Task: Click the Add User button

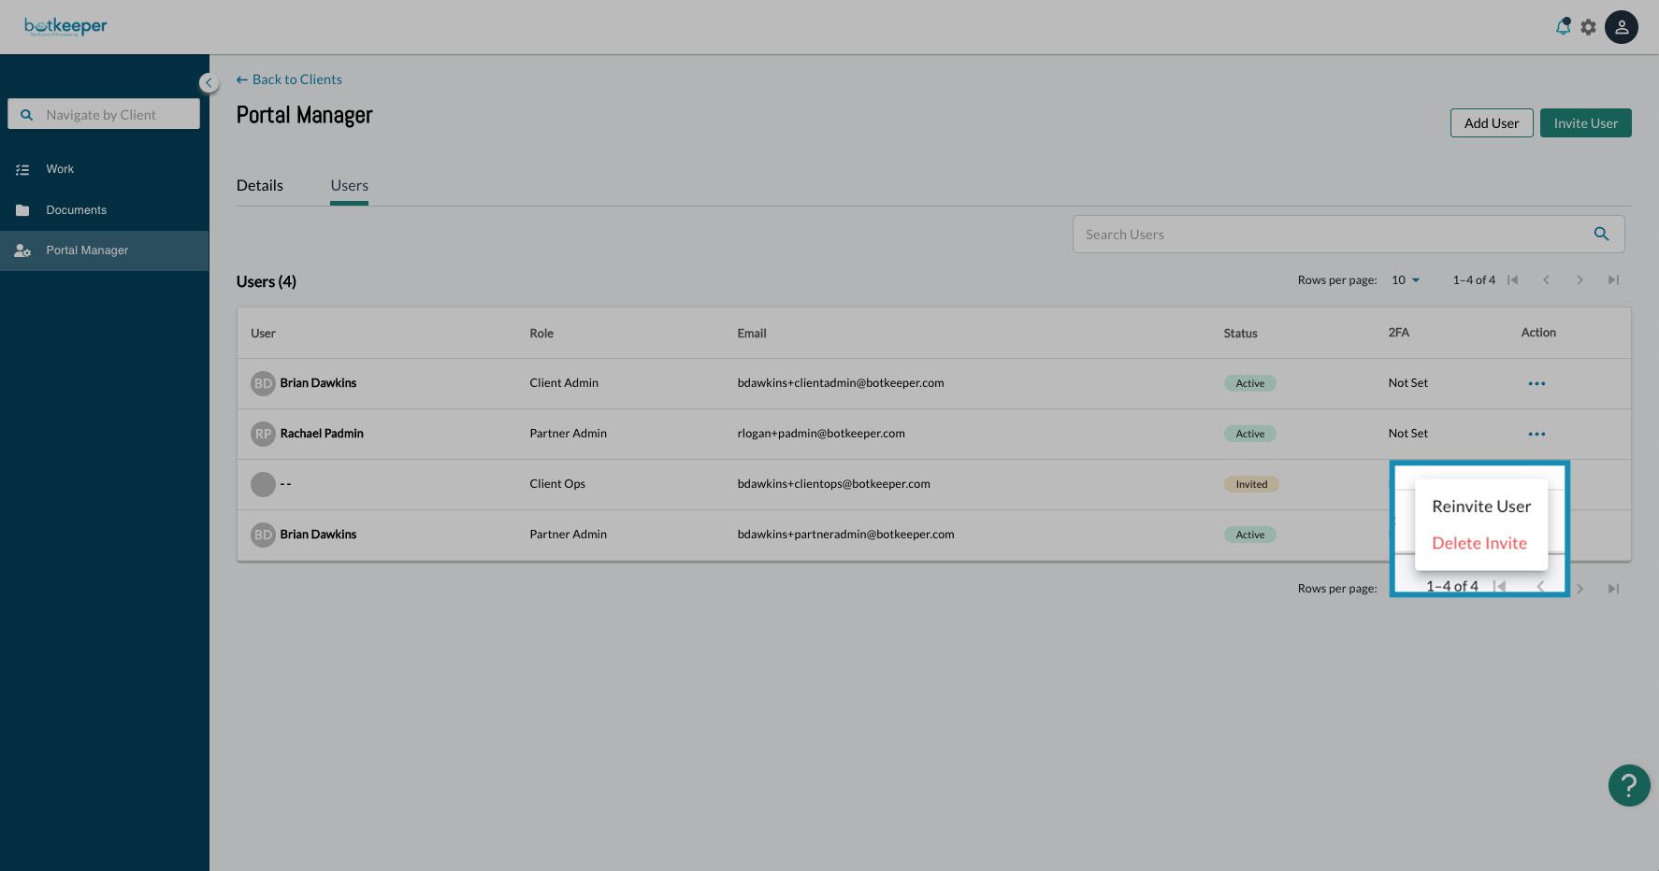Action: [x=1491, y=123]
